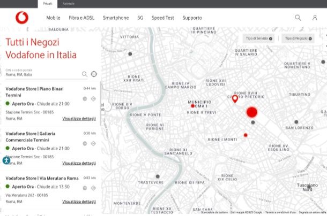This screenshot has width=327, height=216.
Task: Click the store list vertical scrollbar
Action: click(x=101, y=104)
